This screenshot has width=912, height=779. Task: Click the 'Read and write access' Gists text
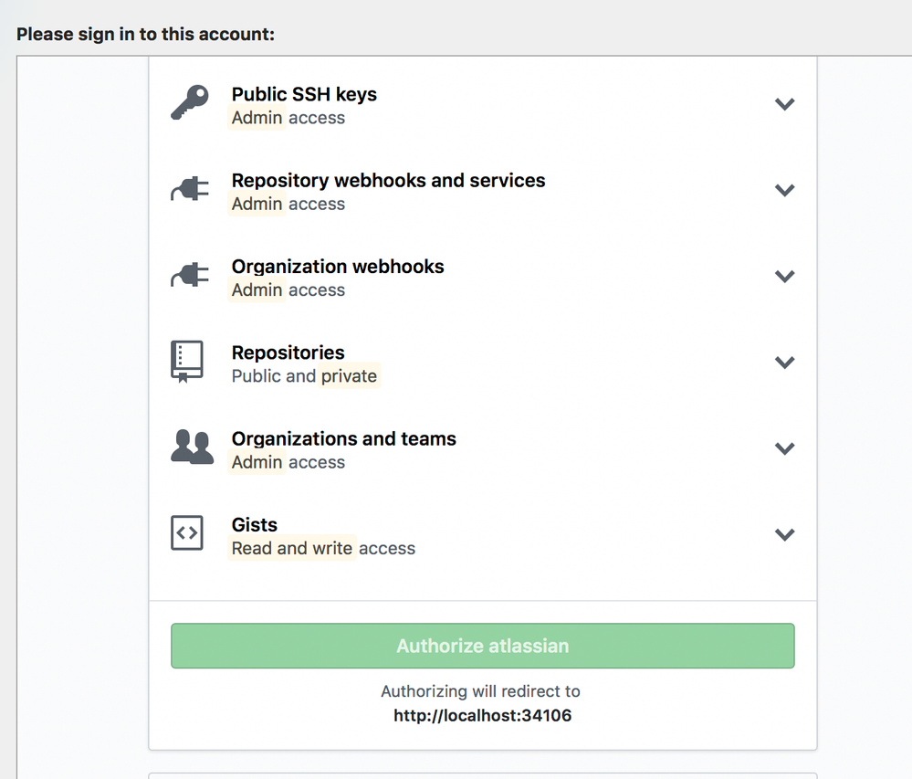(x=323, y=548)
